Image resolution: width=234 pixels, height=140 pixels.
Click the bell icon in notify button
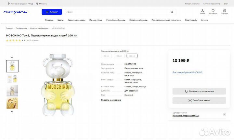coord(186,91)
